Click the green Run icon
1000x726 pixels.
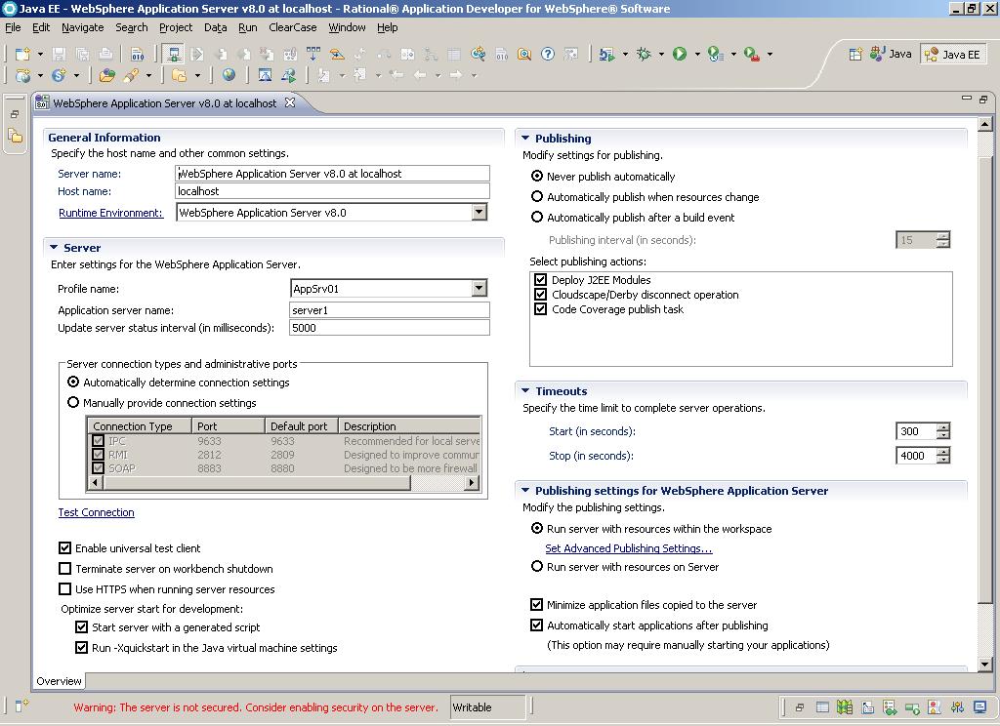[x=680, y=55]
